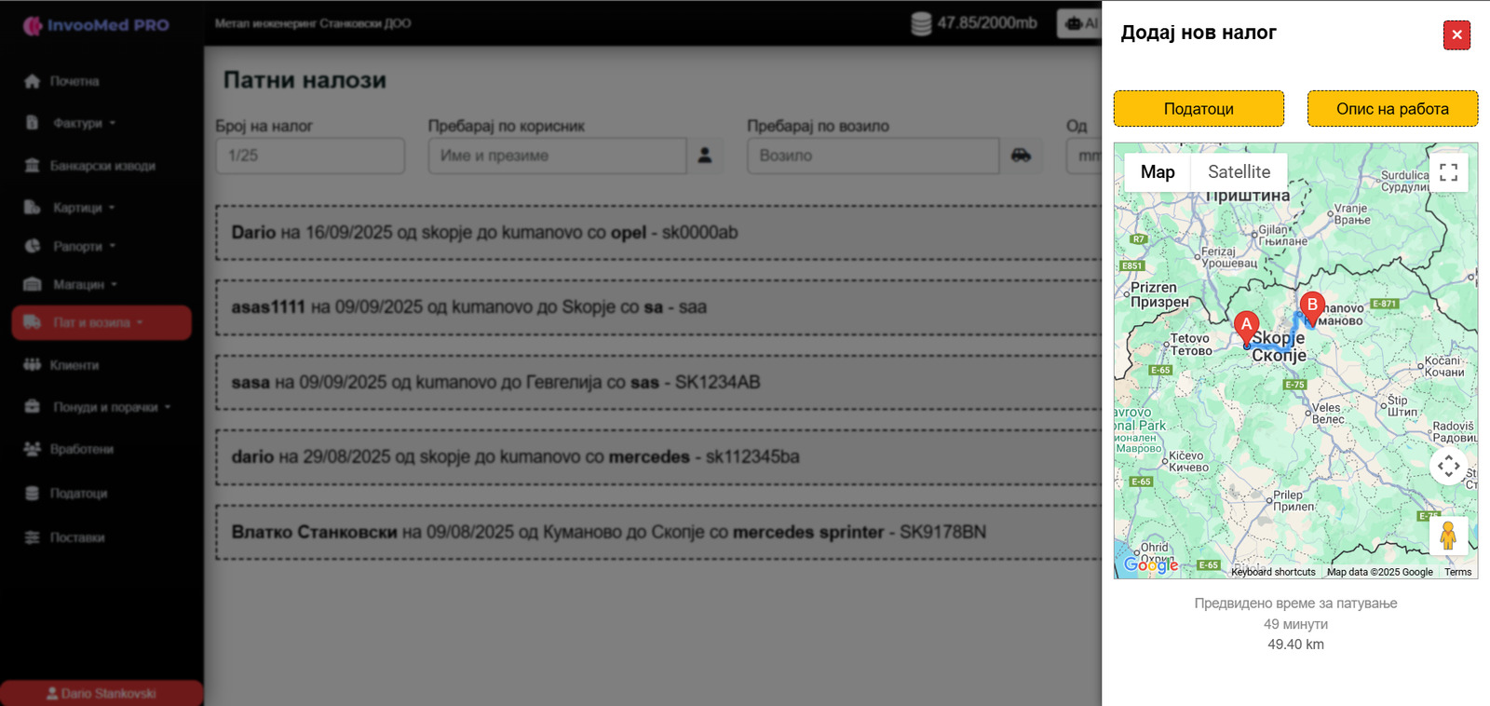Expand the Картици sidebar menu
The image size is (1490, 706).
pyautogui.click(x=83, y=208)
